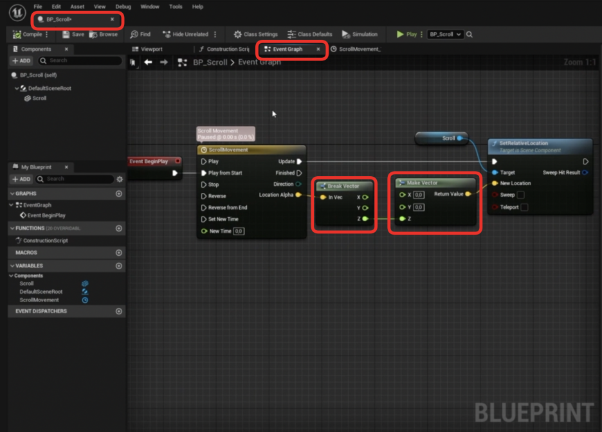The height and width of the screenshot is (432, 602).
Task: Open the Window menu
Action: point(150,6)
